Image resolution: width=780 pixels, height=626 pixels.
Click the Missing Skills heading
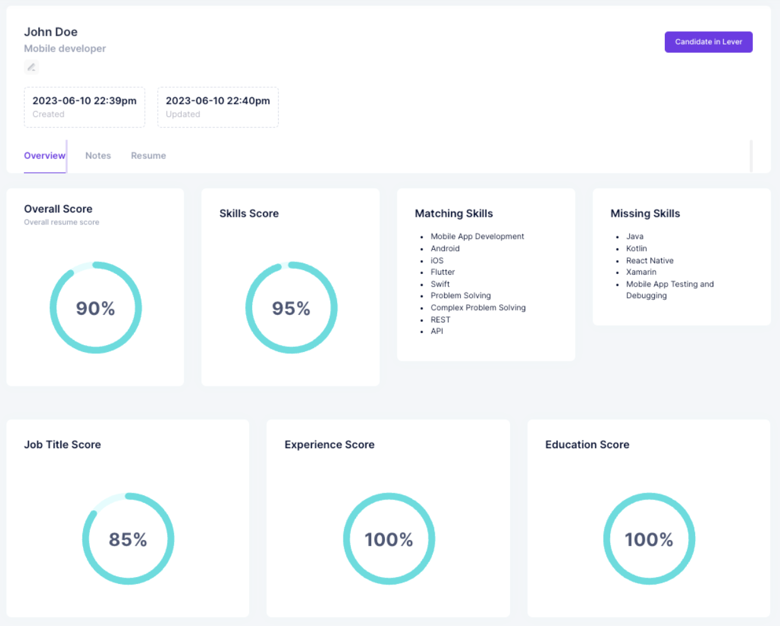(x=645, y=214)
